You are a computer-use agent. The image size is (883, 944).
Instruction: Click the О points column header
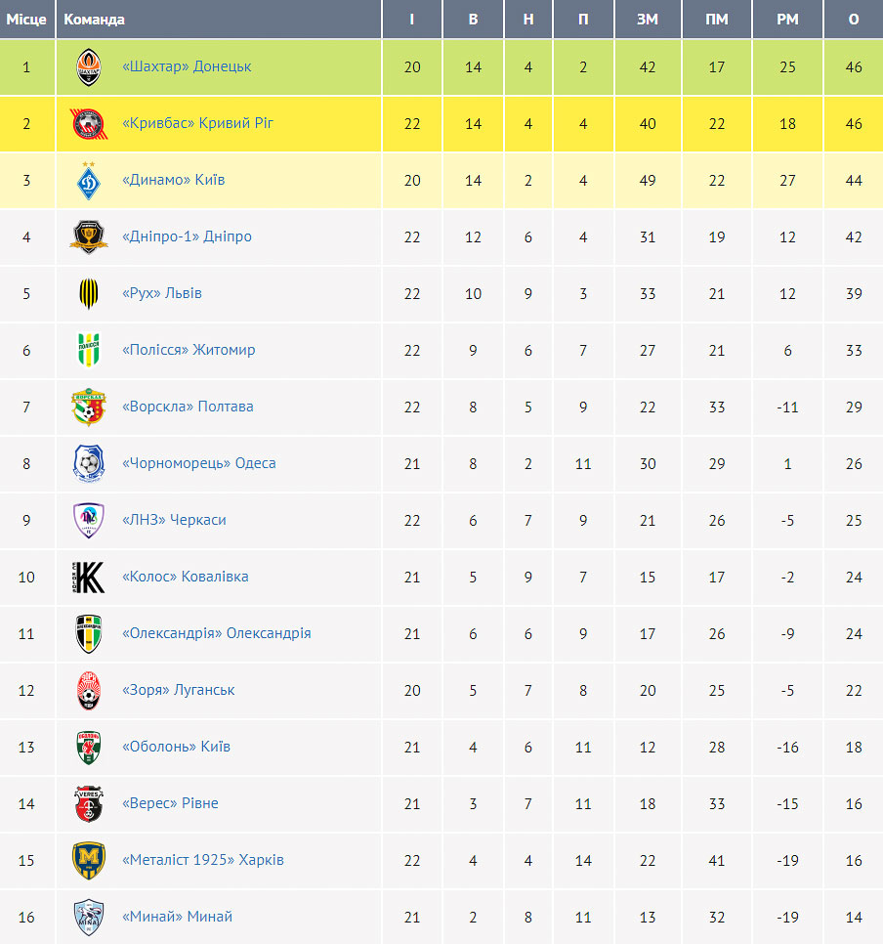[854, 20]
